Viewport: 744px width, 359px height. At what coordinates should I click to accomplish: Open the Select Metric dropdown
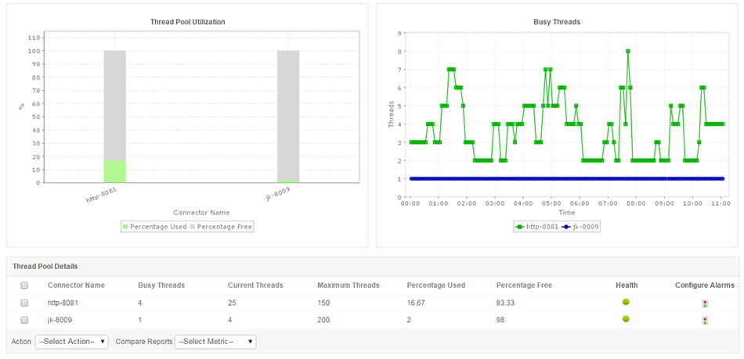tap(215, 342)
